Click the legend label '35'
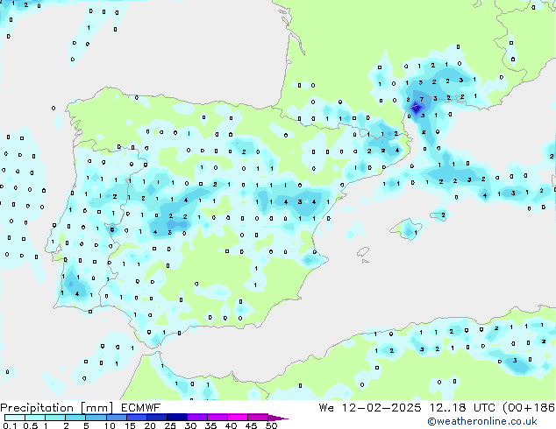The image size is (556, 429). pyautogui.click(x=210, y=425)
